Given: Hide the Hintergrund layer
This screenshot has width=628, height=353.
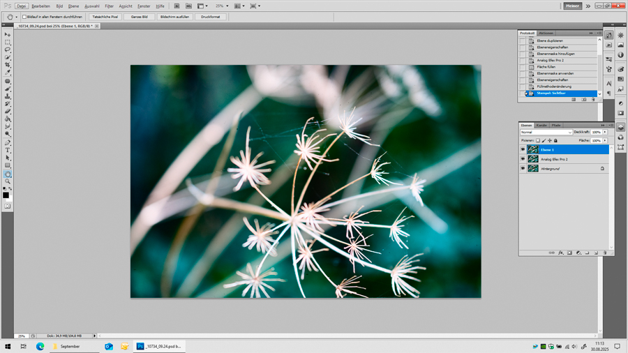Looking at the screenshot, I should pyautogui.click(x=523, y=168).
